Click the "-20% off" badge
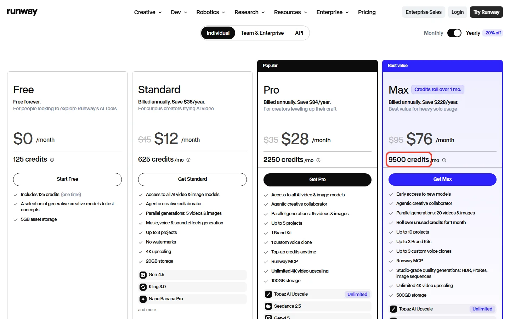Screen dimensions: 510x319 493,33
